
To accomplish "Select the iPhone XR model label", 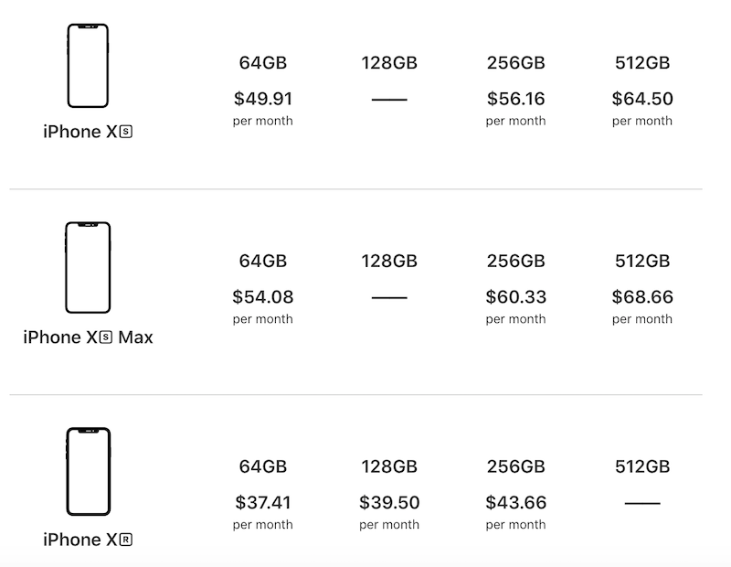I will coord(88,540).
